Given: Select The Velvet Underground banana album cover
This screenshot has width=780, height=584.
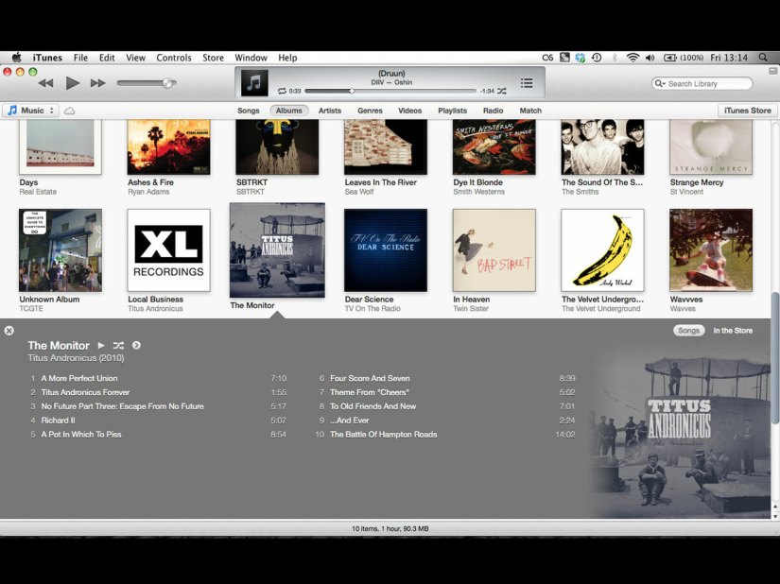Looking at the screenshot, I should [602, 250].
